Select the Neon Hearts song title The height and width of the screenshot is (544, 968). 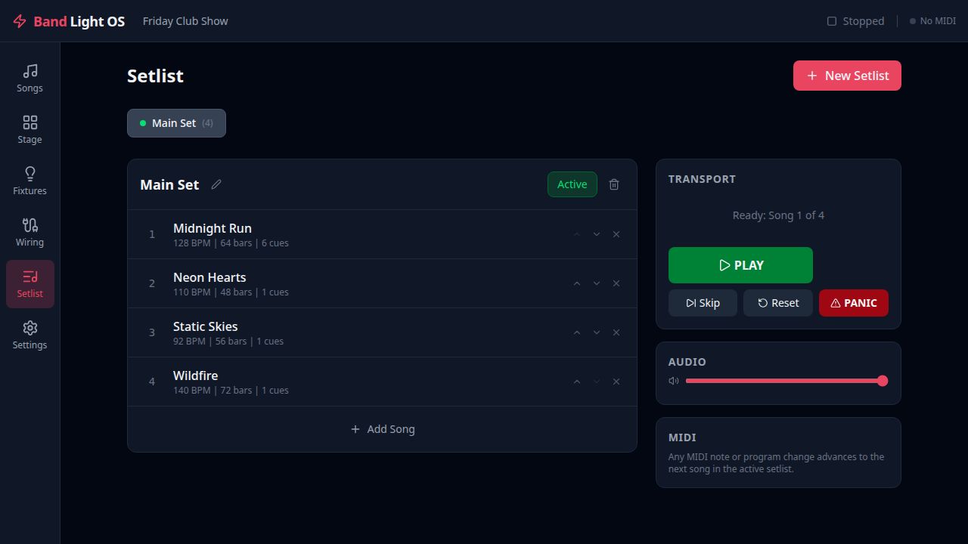(209, 277)
